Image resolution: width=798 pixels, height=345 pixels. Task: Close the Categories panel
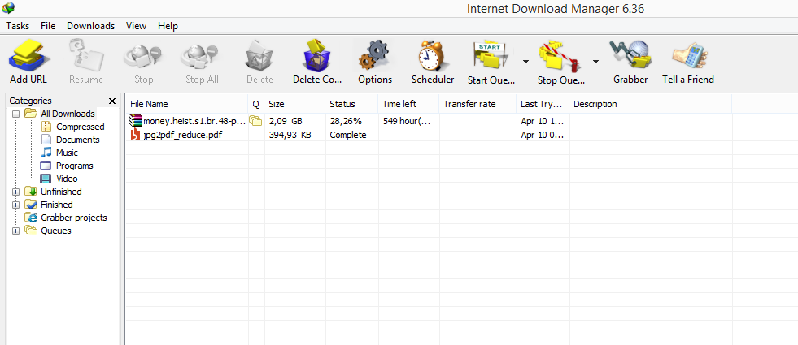click(x=112, y=101)
